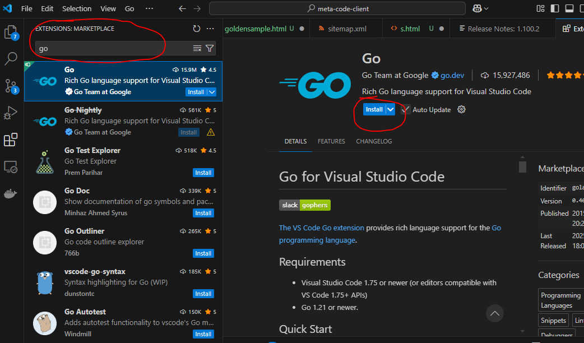
Task: Clear the extensions search results
Action: click(x=197, y=48)
